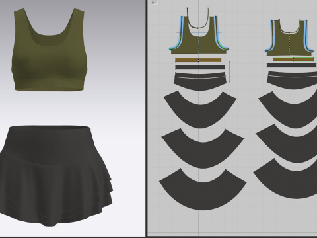Click blue armhole binding on right side of left bra pattern
The height and width of the screenshot is (238, 317).
point(217,33)
